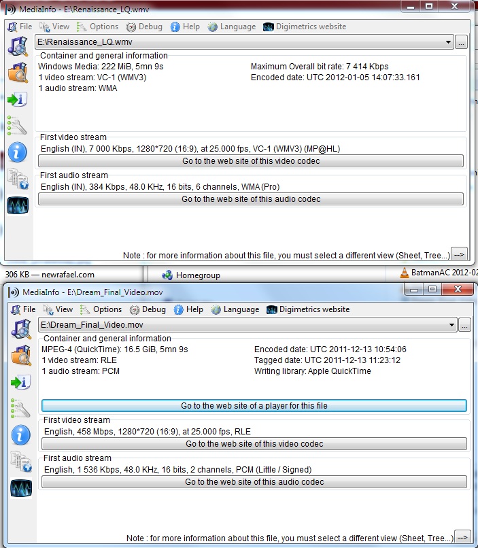Go to video codec web site for RLE

point(254,444)
